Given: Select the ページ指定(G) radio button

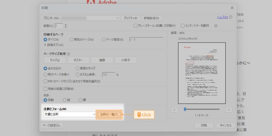Looking at the screenshot, I should [x=104, y=40].
